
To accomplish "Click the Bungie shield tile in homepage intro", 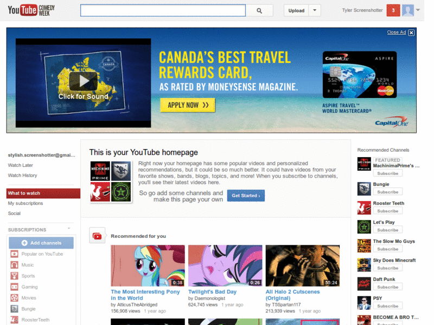I will pyautogui.click(x=121, y=171).
